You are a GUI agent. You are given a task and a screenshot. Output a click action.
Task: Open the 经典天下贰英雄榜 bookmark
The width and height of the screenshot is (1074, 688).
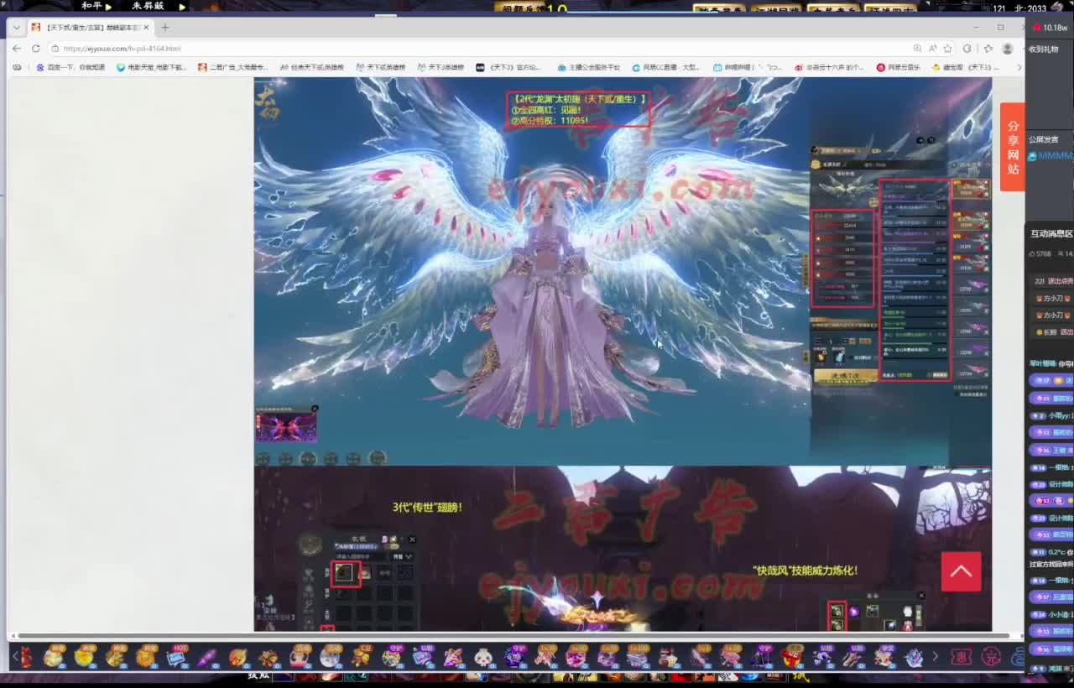point(311,67)
